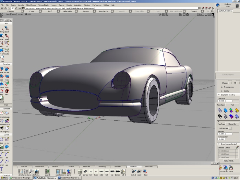Open the ObjectDisplay menu
Image resolution: width=240 pixels, height=180 pixels.
31,5
